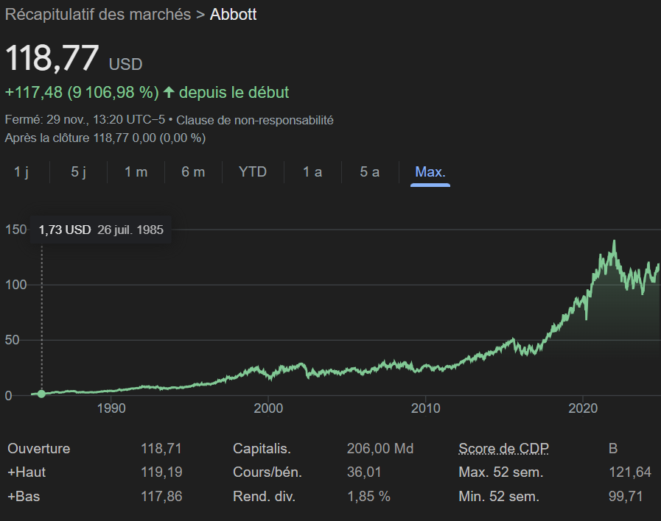The height and width of the screenshot is (521, 661).
Task: Click the +Haut value 119,19
Action: pyautogui.click(x=161, y=472)
